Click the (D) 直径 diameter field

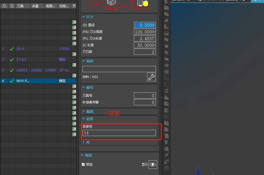click(x=145, y=25)
